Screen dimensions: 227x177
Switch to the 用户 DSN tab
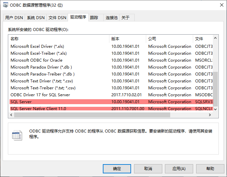coord(14,18)
